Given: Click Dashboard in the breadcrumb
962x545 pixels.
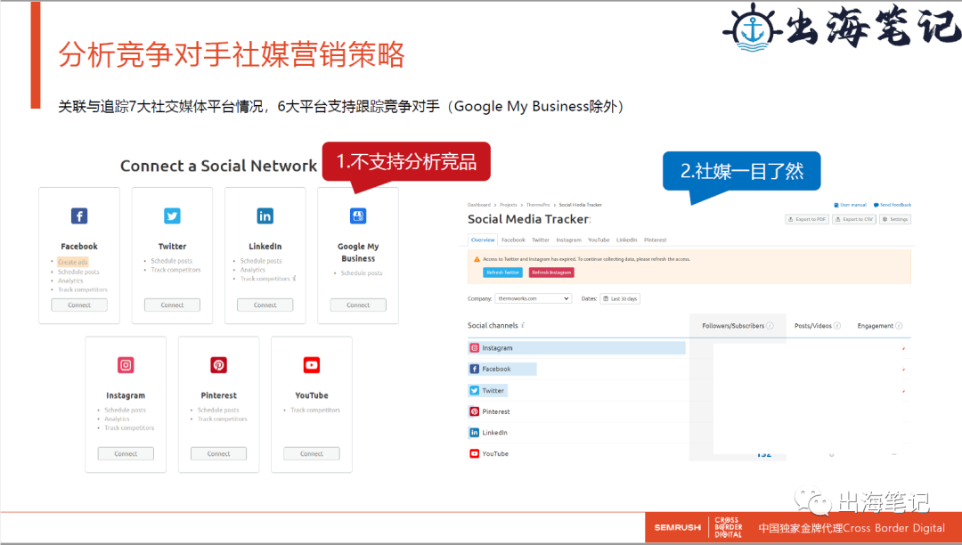Looking at the screenshot, I should (479, 205).
